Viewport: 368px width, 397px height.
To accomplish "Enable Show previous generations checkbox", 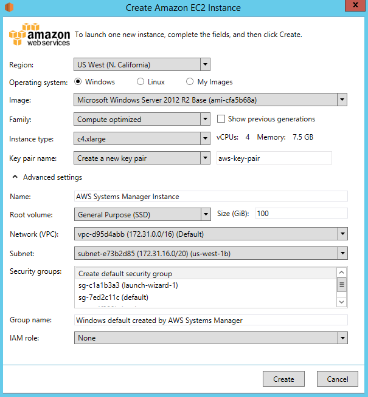I will tap(221, 119).
